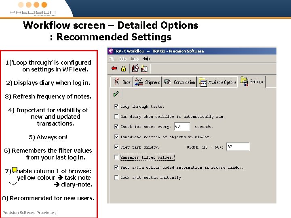Toggle Immediate refresh of objects in window

[x=116, y=137]
